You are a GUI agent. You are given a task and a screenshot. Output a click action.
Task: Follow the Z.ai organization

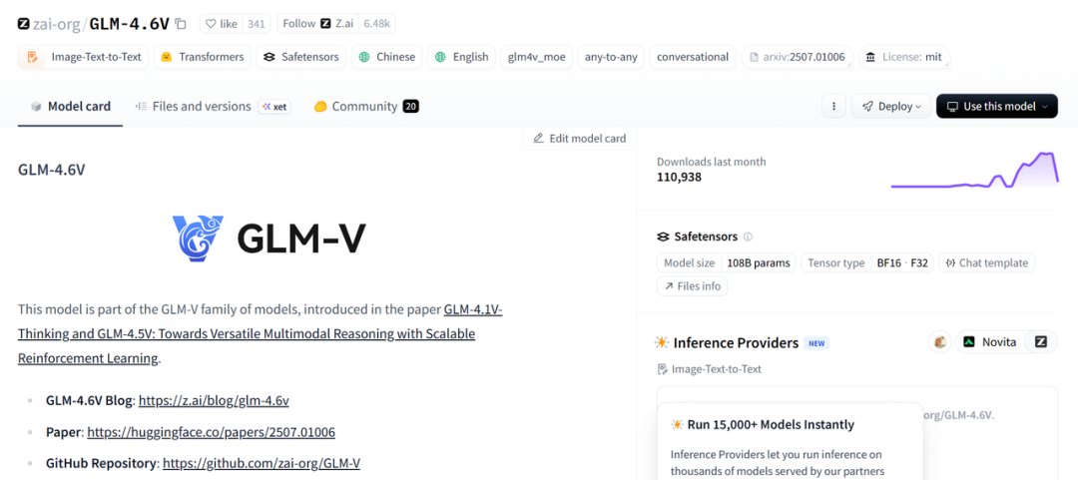298,24
